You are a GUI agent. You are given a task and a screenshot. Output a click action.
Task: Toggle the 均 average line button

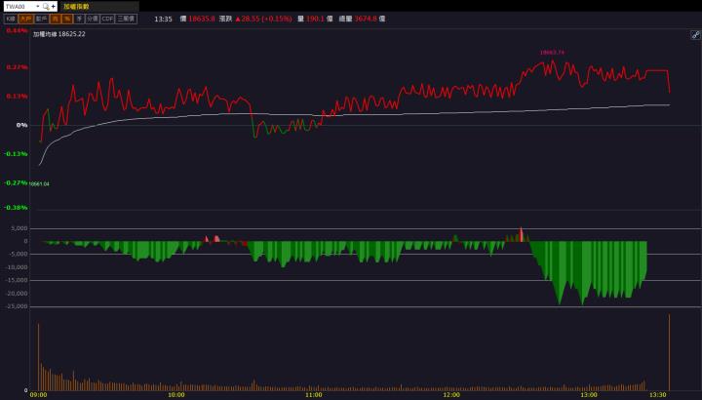(x=56, y=19)
